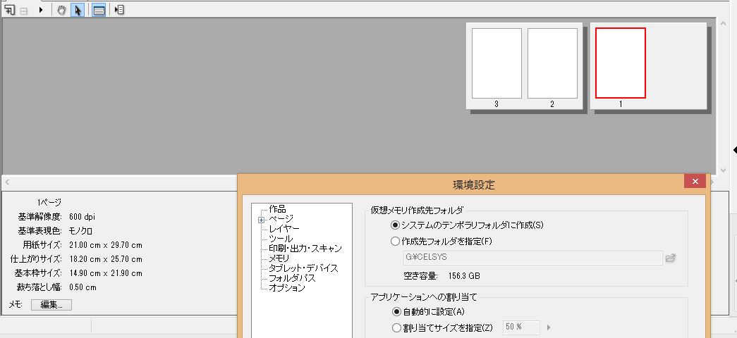Select page 2 thumbnail
Image resolution: width=737 pixels, height=338 pixels.
tap(552, 63)
